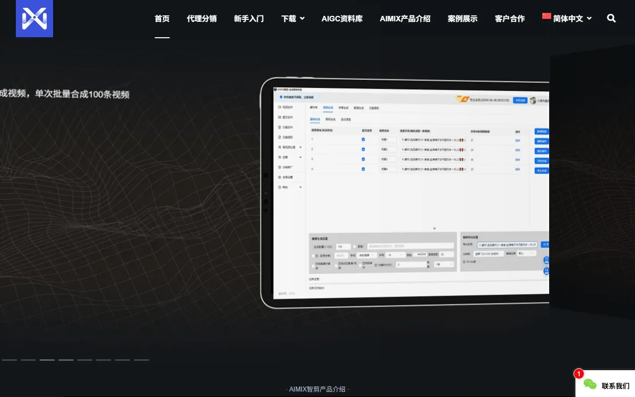Click the 联系我们 contact button
Screen dimensions: 635x397
pos(615,386)
